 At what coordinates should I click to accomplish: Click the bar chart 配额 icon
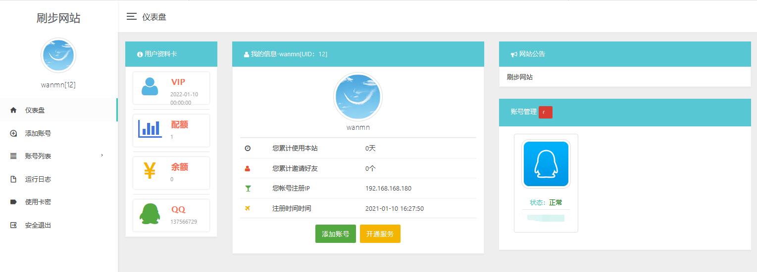pos(150,128)
